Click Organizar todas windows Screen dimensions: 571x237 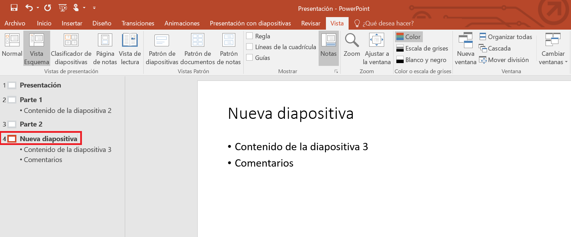tap(506, 37)
